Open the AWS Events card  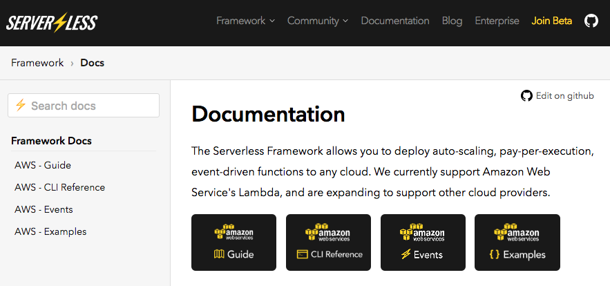tap(422, 242)
